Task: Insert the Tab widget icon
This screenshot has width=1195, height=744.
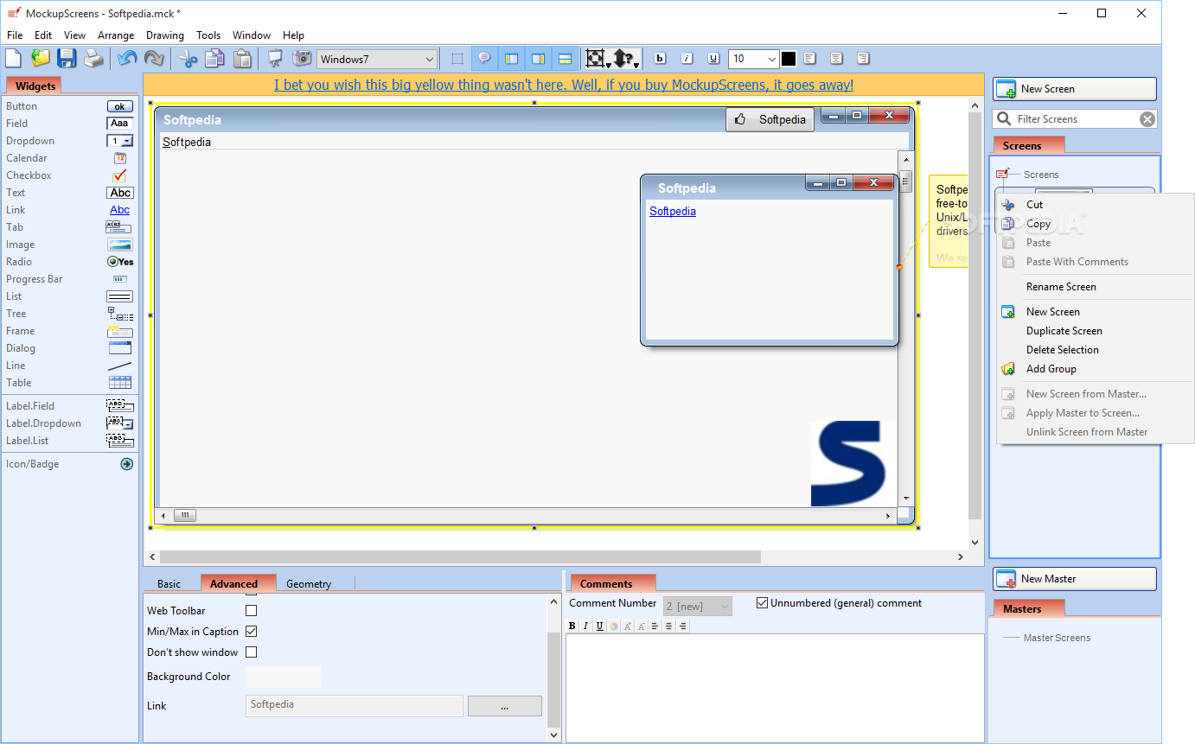Action: 120,227
